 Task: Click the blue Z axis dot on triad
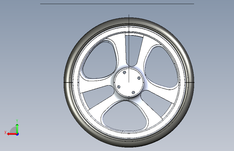(x=18, y=134)
